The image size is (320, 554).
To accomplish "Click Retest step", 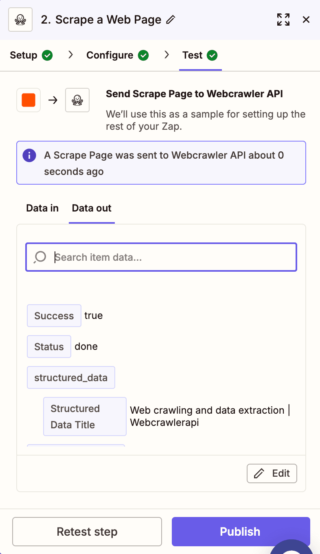I will [87, 531].
